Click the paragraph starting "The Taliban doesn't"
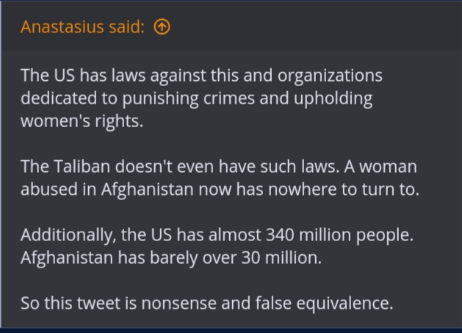The height and width of the screenshot is (333, 462). (219, 177)
